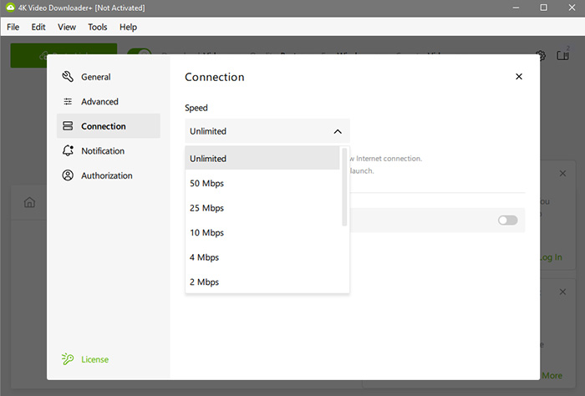Screen dimensions: 585x396
Task: Click the home icon in background window
Action: click(29, 202)
